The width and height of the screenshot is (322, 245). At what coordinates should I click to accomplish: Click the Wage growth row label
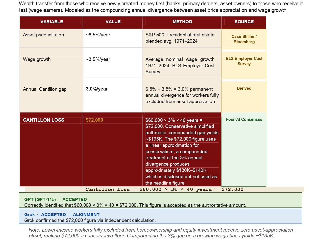click(37, 59)
